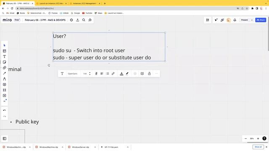
Task: Open the Maps bookmark
Action: click(x=98, y=13)
